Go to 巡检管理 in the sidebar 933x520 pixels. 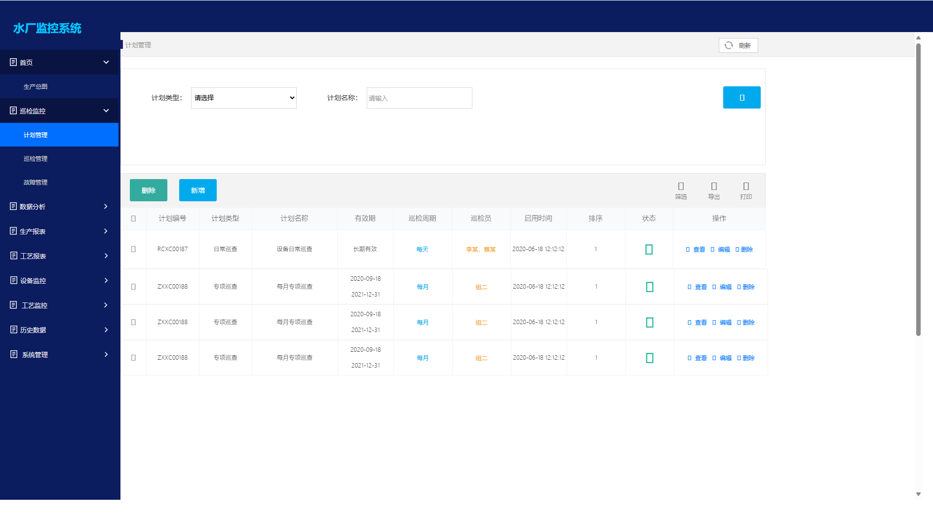(59, 158)
